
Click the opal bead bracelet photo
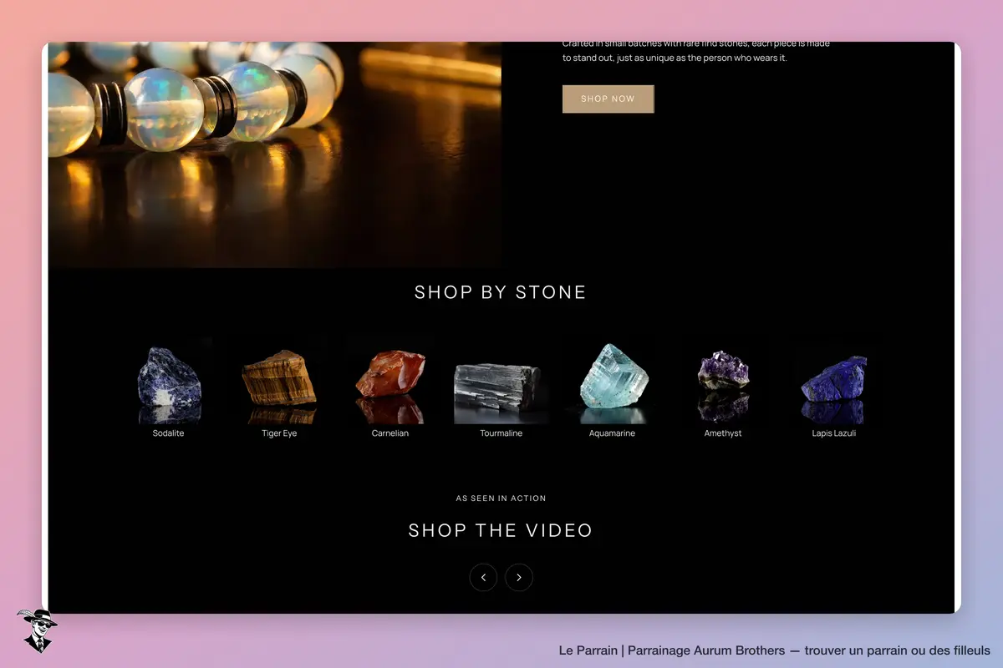coord(275,154)
